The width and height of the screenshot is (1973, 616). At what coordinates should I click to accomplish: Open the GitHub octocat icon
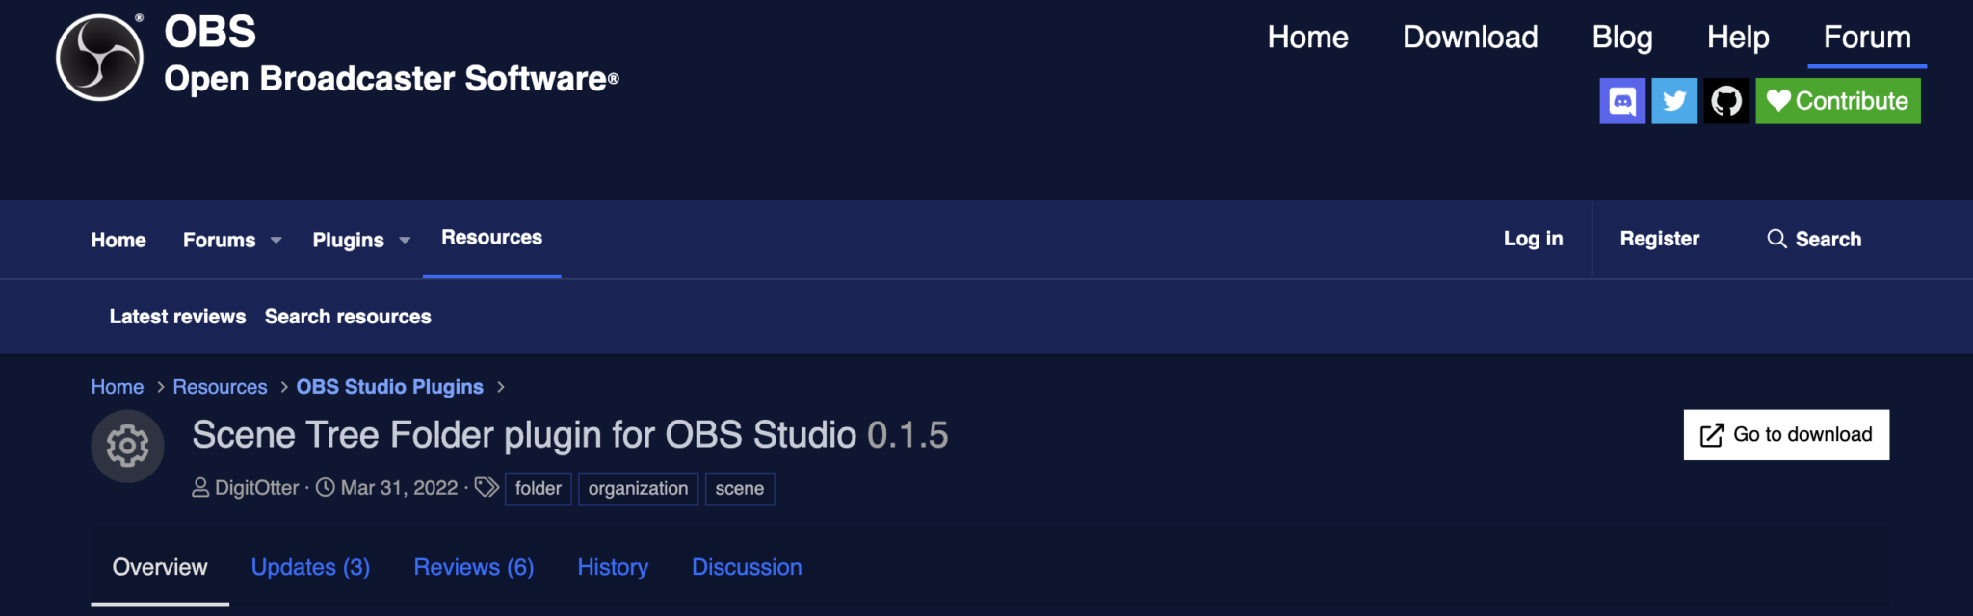pos(1726,101)
